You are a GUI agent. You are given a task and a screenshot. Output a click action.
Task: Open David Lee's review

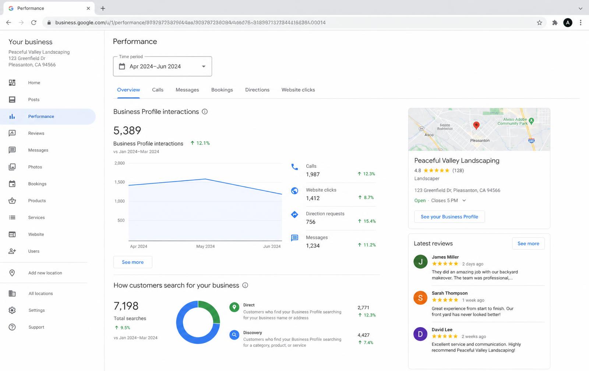click(x=479, y=340)
